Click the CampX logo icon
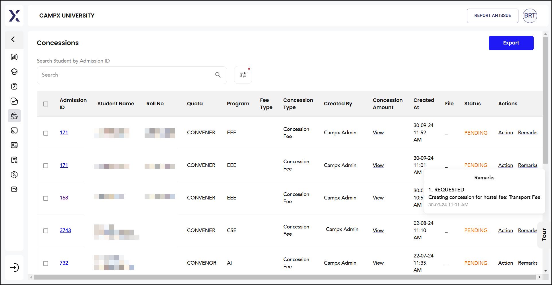 point(14,16)
